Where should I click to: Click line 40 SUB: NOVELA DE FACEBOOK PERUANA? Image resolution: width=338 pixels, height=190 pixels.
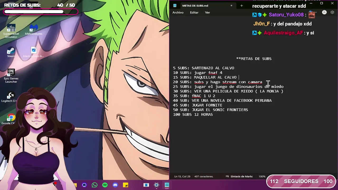(222, 101)
